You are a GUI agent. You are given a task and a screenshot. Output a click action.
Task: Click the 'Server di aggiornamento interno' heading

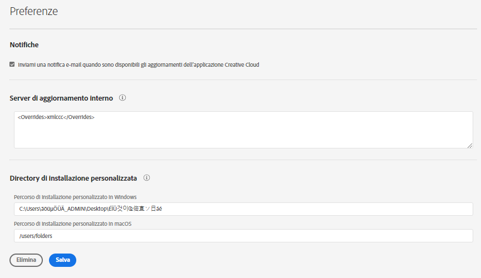click(x=61, y=98)
